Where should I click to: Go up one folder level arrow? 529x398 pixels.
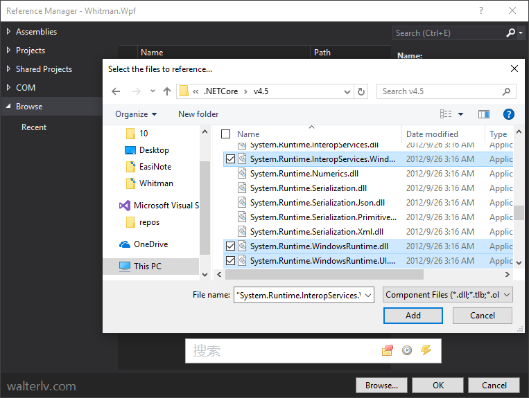click(x=167, y=91)
